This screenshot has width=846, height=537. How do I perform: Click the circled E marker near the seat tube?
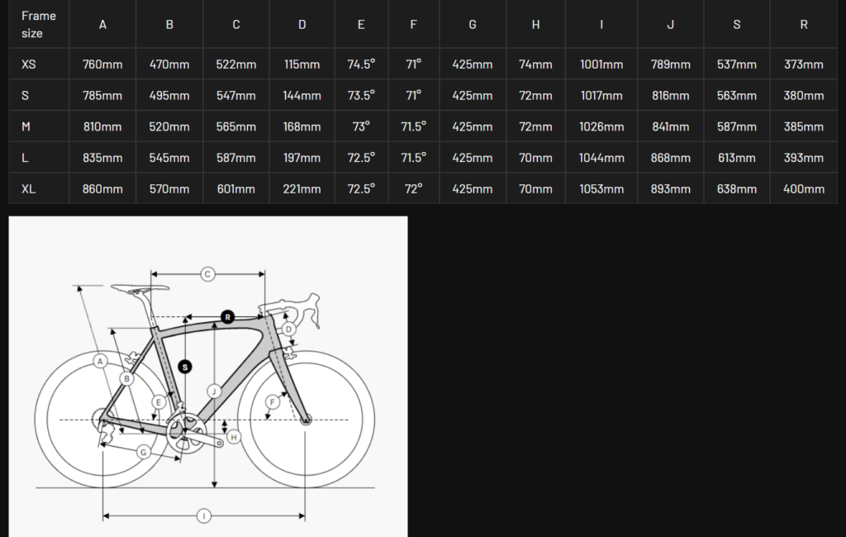[x=159, y=402]
